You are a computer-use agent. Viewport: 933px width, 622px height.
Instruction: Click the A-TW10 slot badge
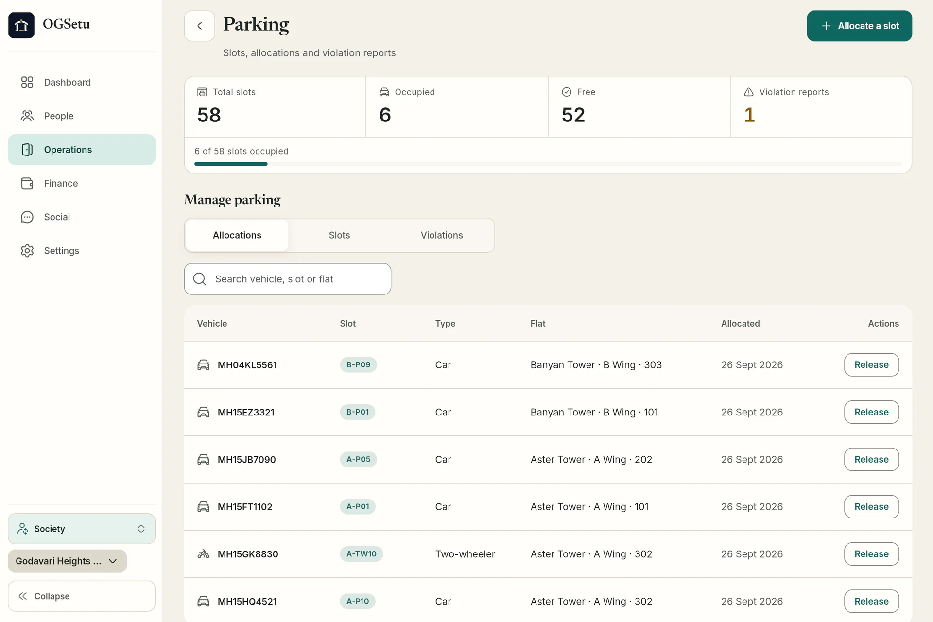(361, 554)
